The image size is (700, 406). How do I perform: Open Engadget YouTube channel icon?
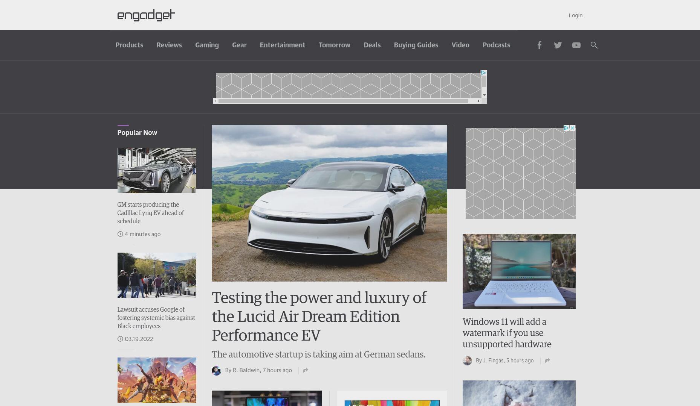pos(576,45)
